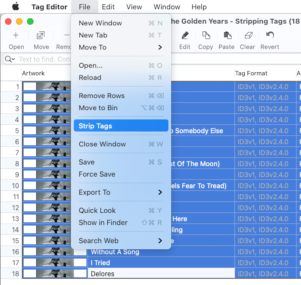The width and height of the screenshot is (301, 285).
Task: Click row number 10
Action: coord(15,186)
